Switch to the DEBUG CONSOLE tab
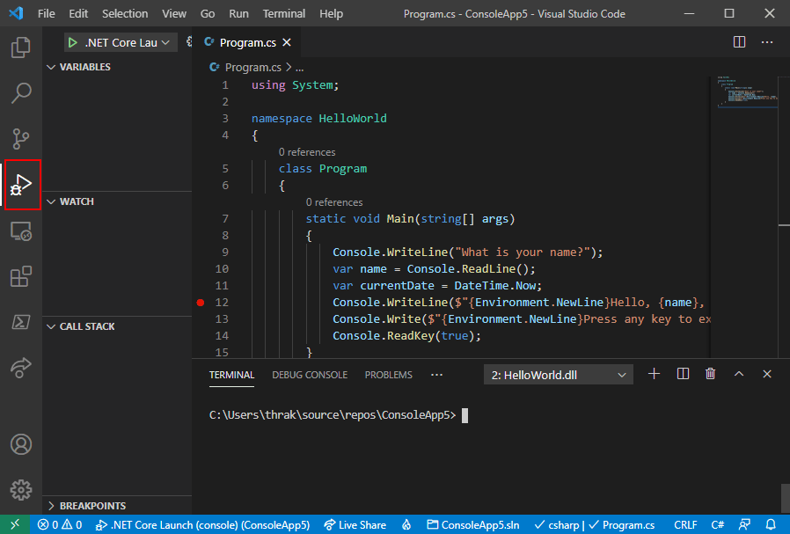 click(x=310, y=374)
